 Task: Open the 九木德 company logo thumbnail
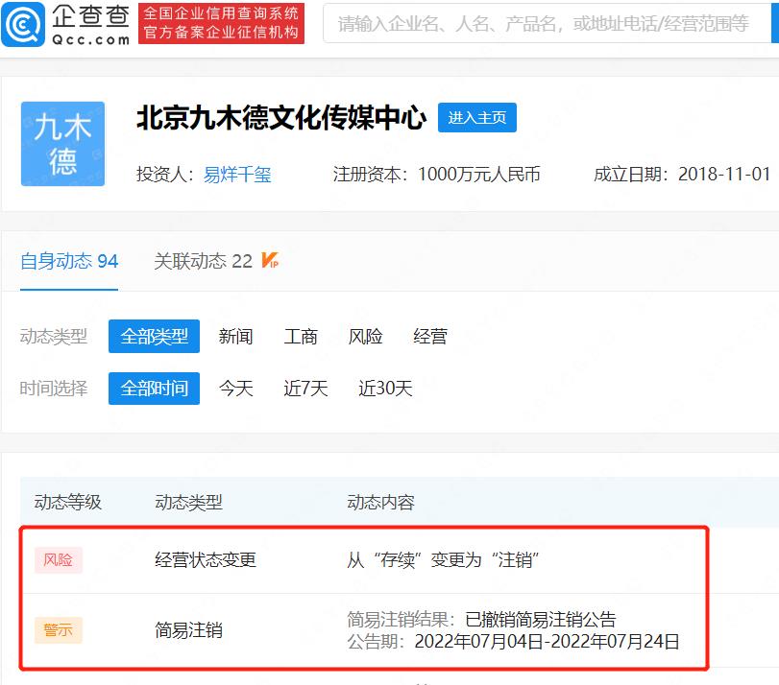point(62,144)
